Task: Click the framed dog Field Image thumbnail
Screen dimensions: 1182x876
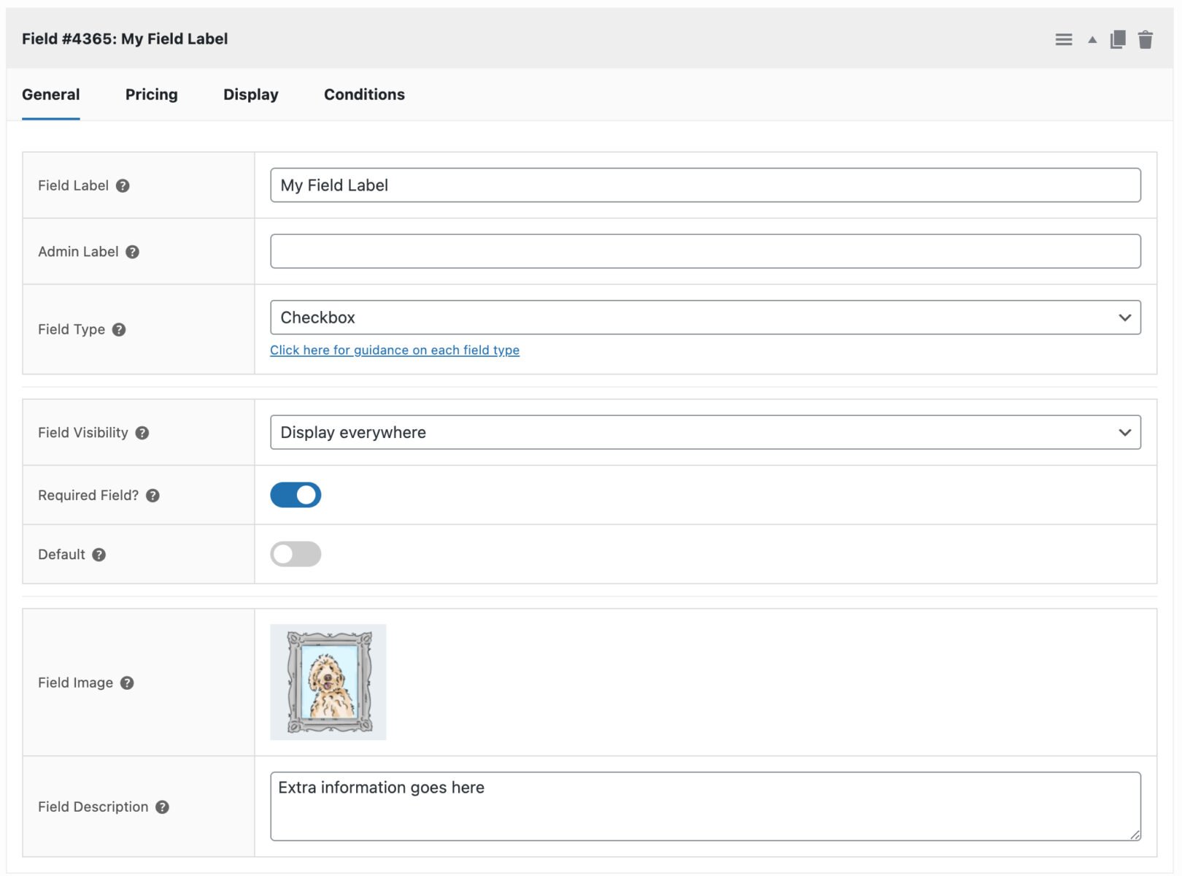Action: point(328,682)
